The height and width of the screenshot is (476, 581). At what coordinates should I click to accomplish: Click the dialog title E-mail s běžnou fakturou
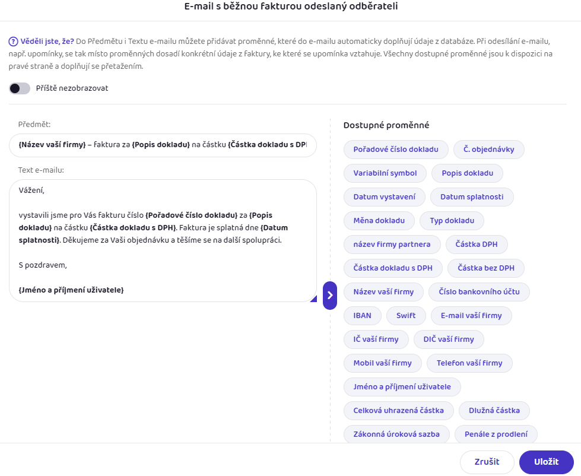click(x=291, y=7)
